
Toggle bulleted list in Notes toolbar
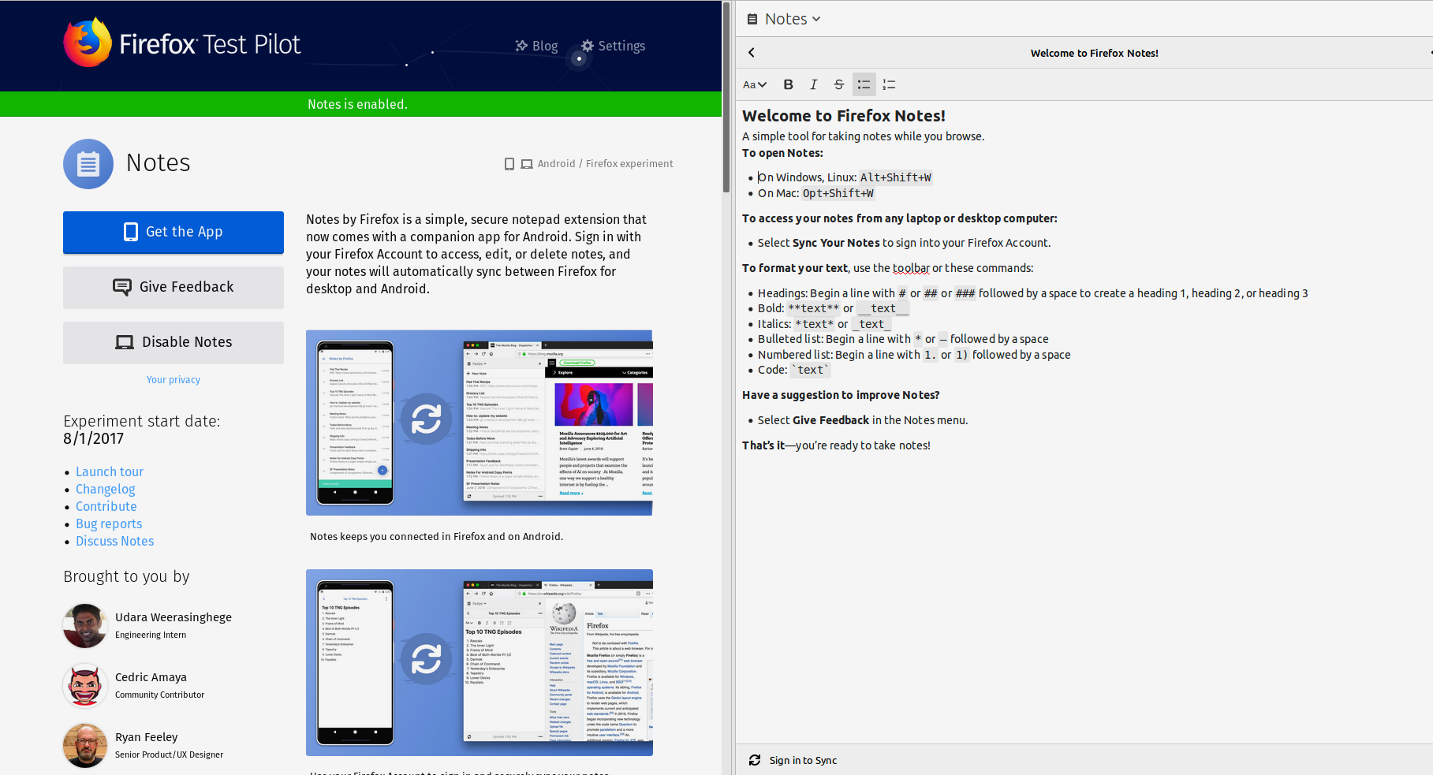[x=864, y=84]
